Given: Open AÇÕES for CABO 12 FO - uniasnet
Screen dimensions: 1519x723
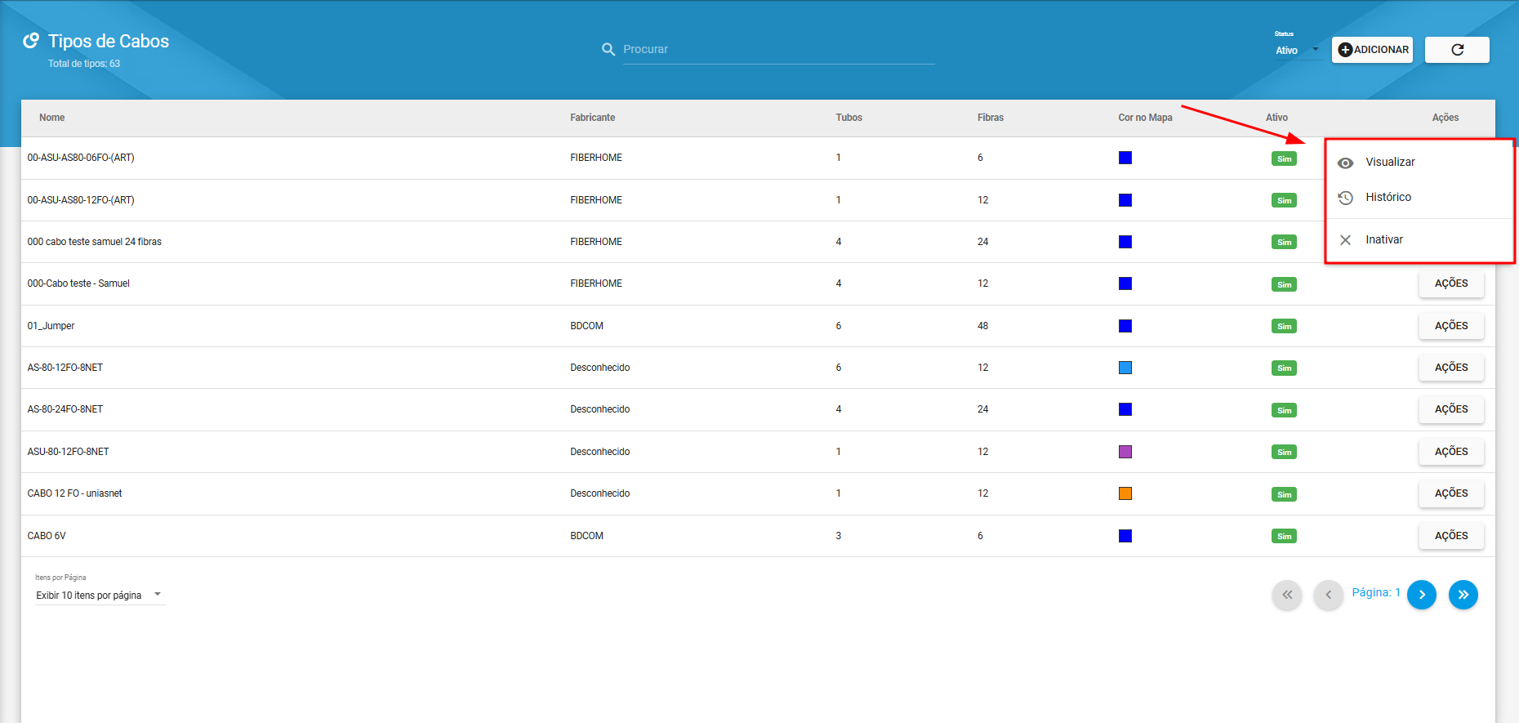Looking at the screenshot, I should (x=1451, y=493).
